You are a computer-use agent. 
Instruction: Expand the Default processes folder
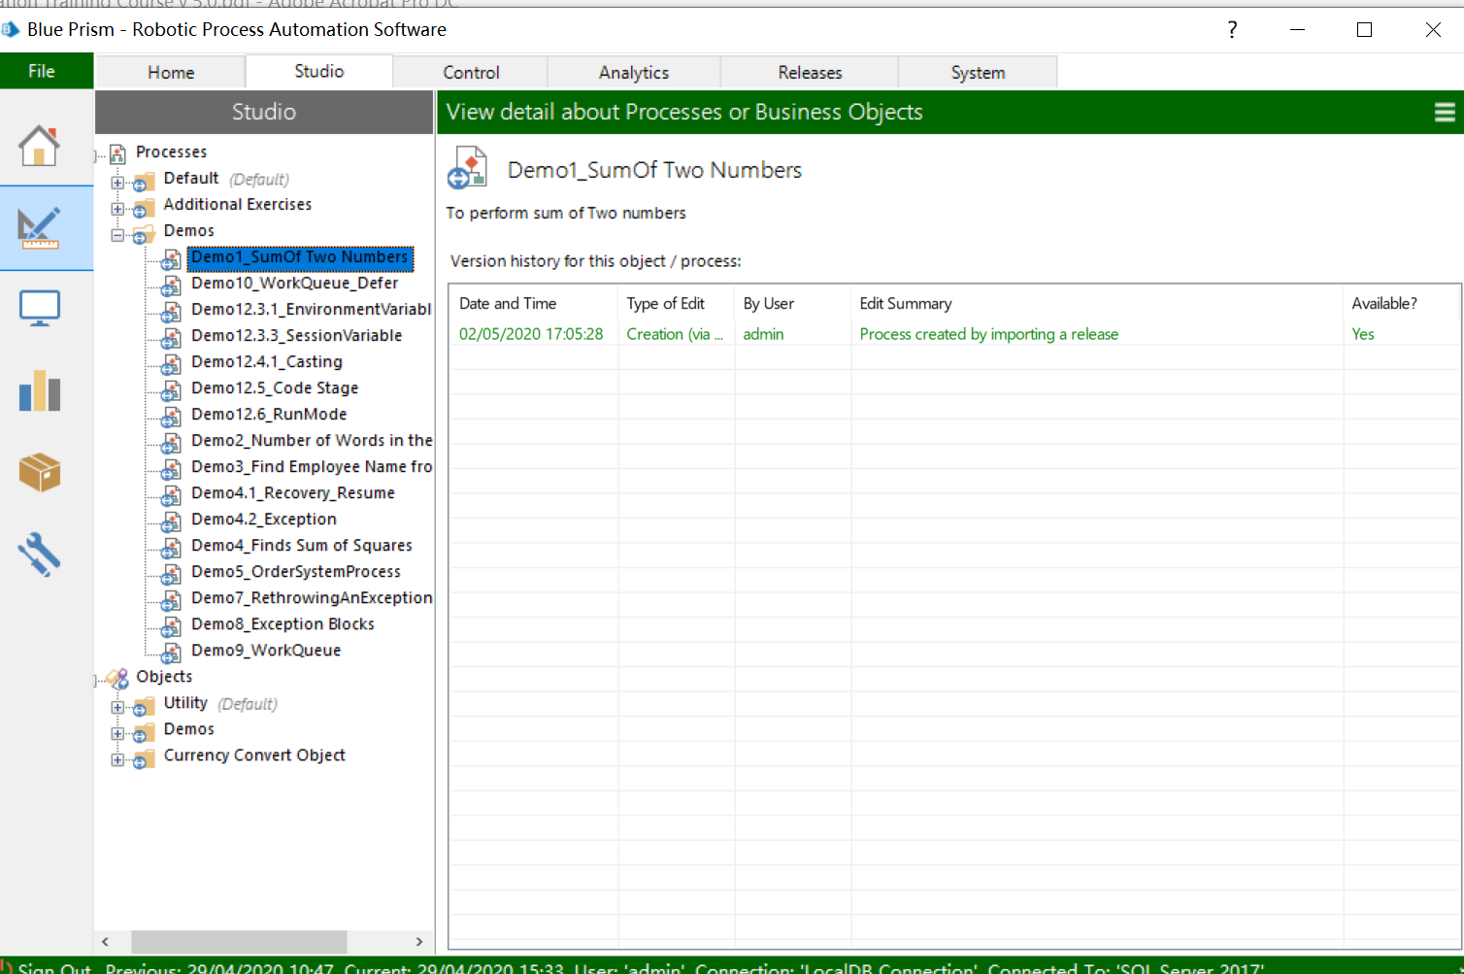[117, 183]
